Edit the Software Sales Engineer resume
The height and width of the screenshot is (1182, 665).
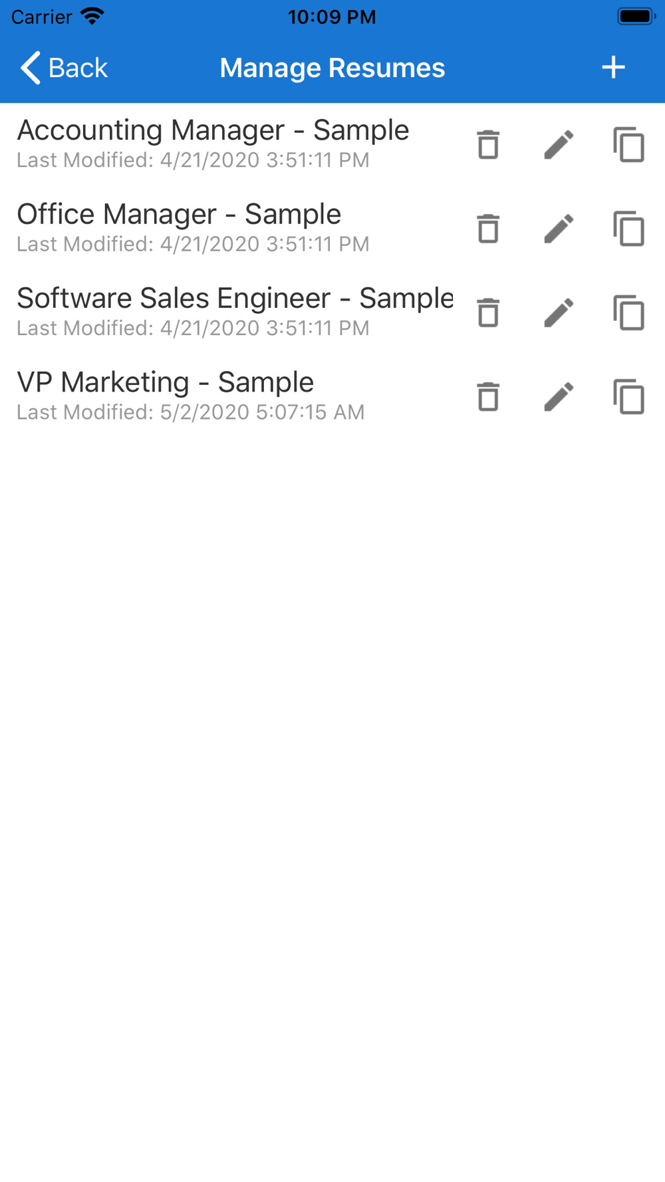tap(559, 312)
